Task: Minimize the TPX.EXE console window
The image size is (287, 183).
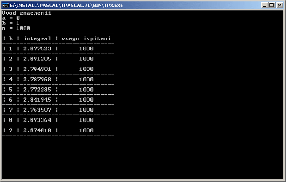Action: coord(264,5)
